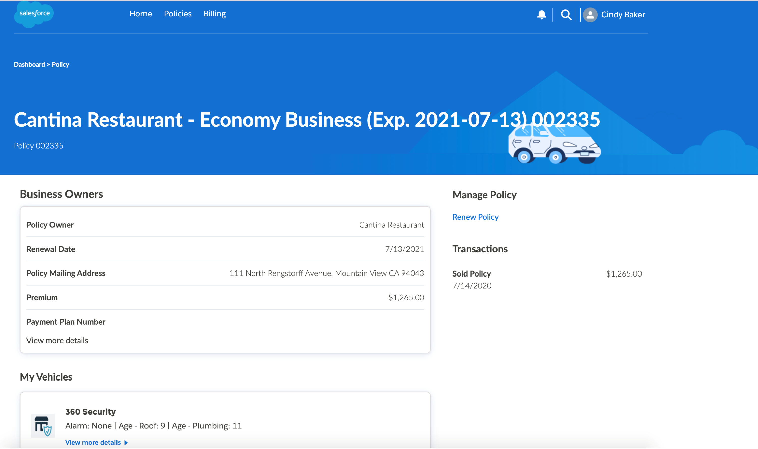Select the Cantina Restaurant owner value
Screen dimensions: 758x449
point(391,225)
